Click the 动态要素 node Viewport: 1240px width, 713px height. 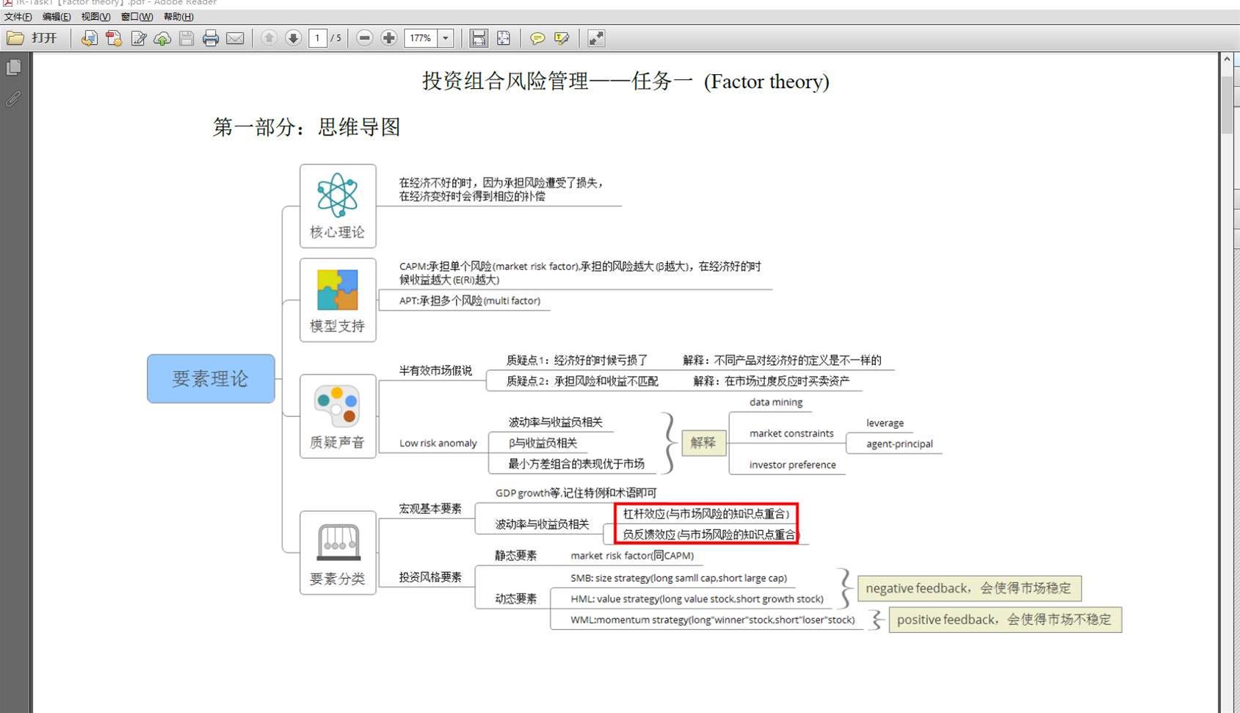[516, 598]
